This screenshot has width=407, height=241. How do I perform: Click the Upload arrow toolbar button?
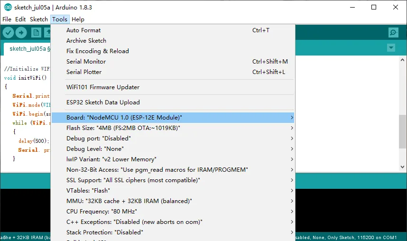tap(21, 33)
